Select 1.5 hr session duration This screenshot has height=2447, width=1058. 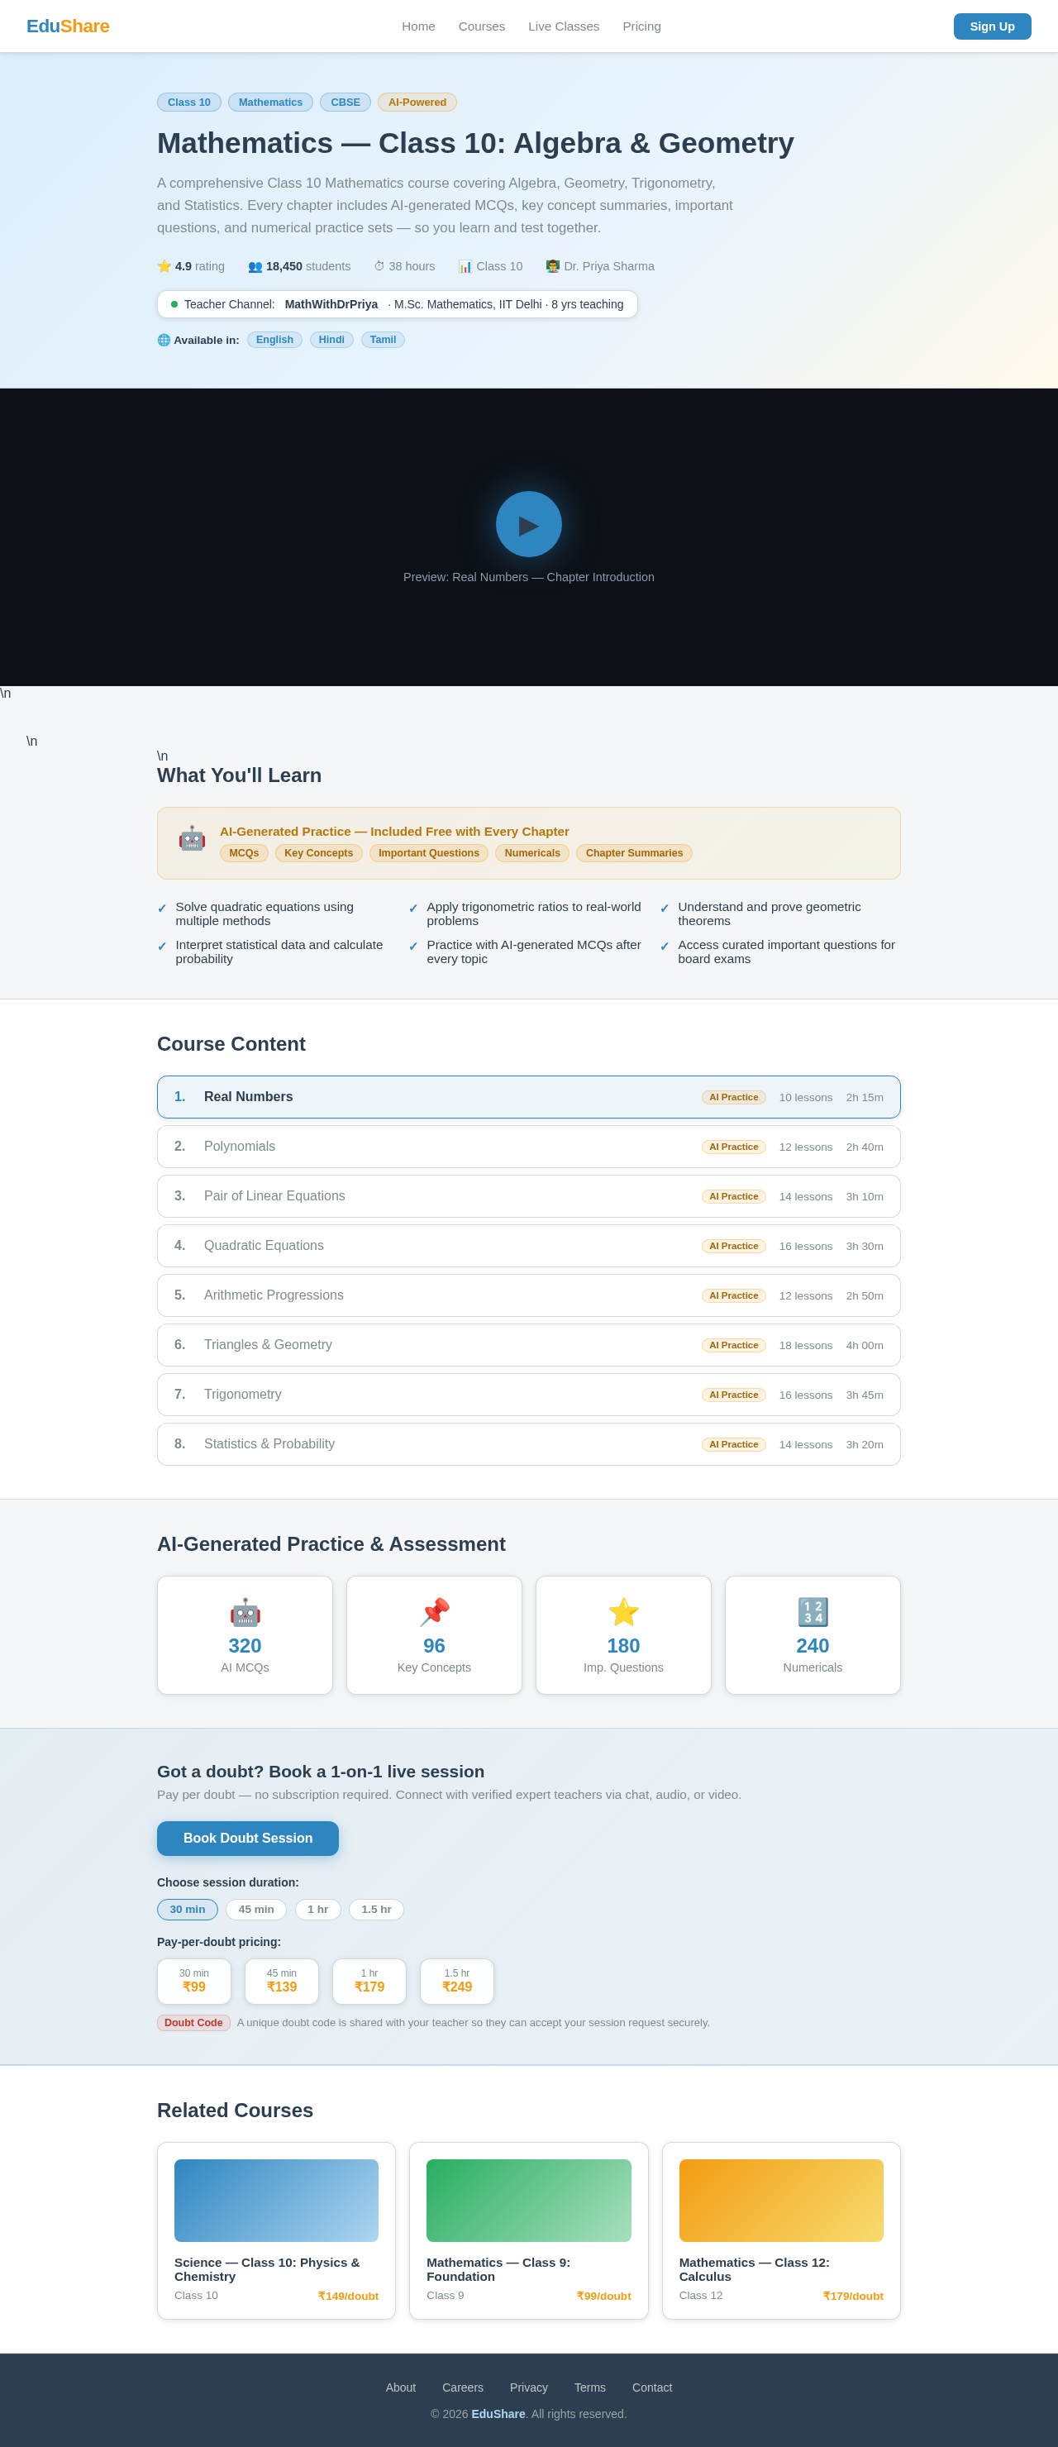(376, 1910)
